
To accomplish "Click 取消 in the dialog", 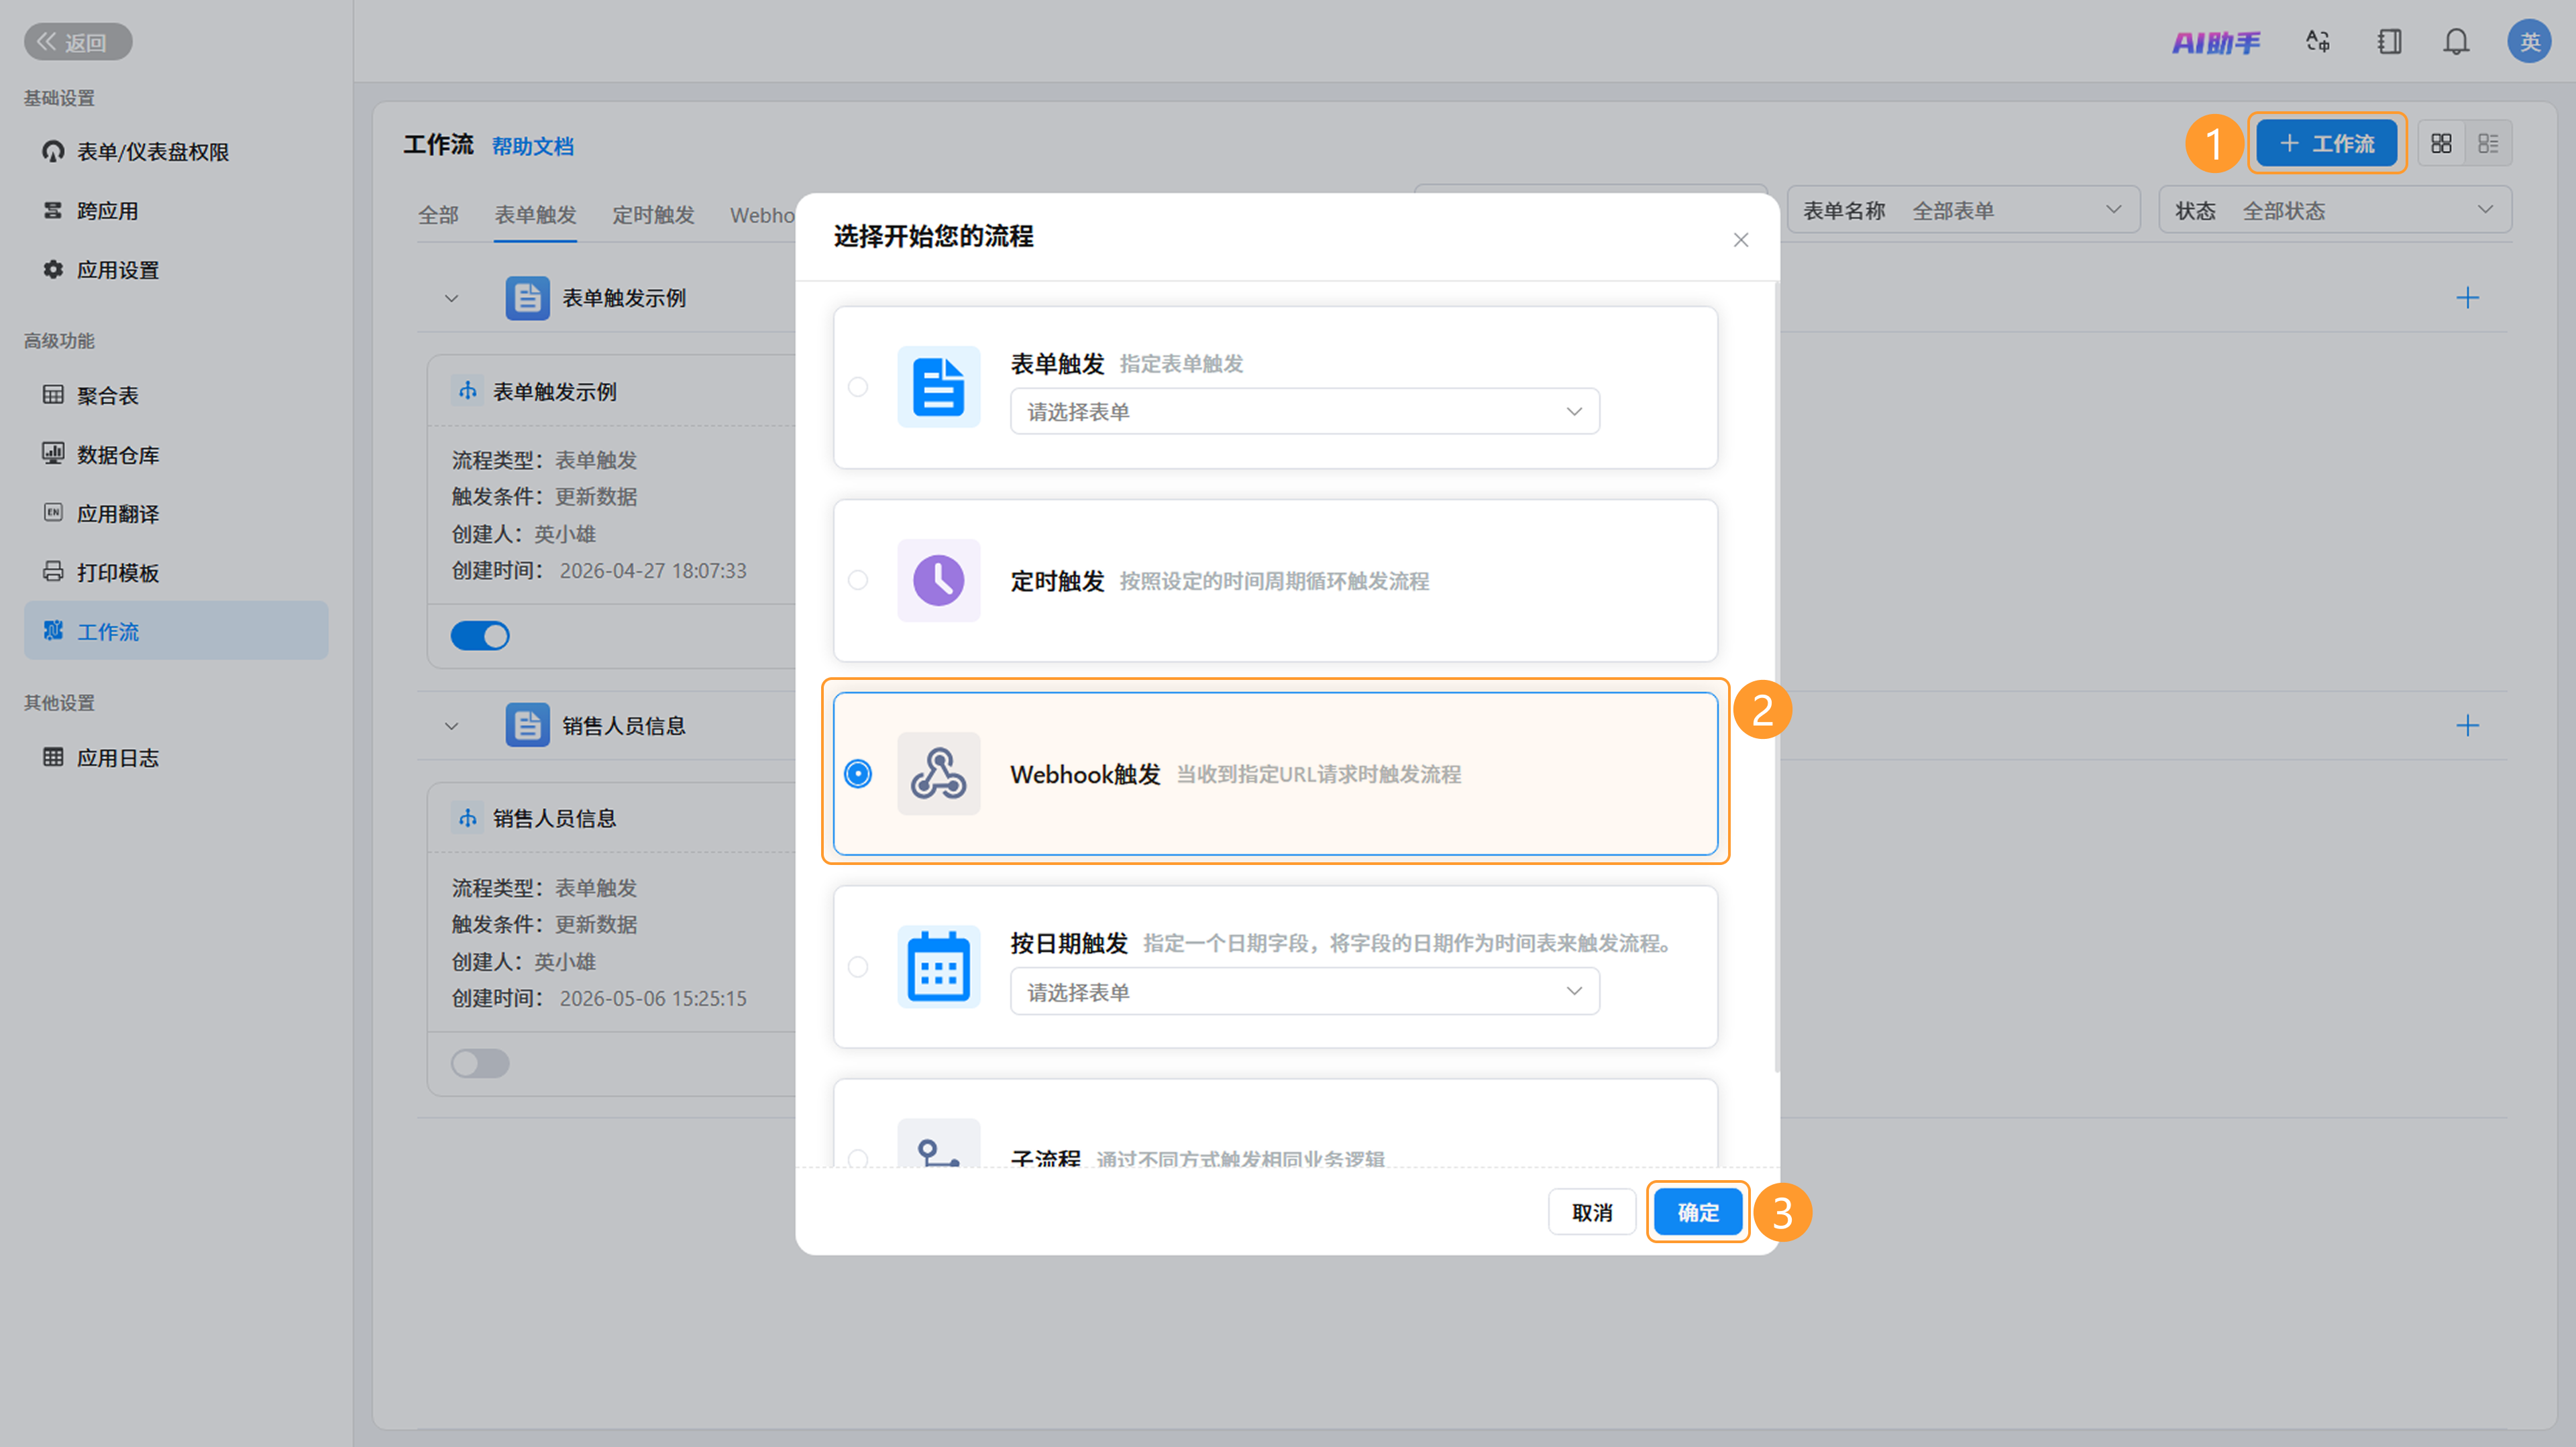I will point(1592,1212).
